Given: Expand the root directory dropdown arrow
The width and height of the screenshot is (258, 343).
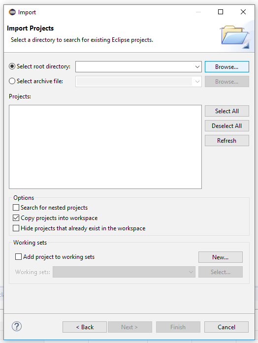Looking at the screenshot, I should (197, 67).
